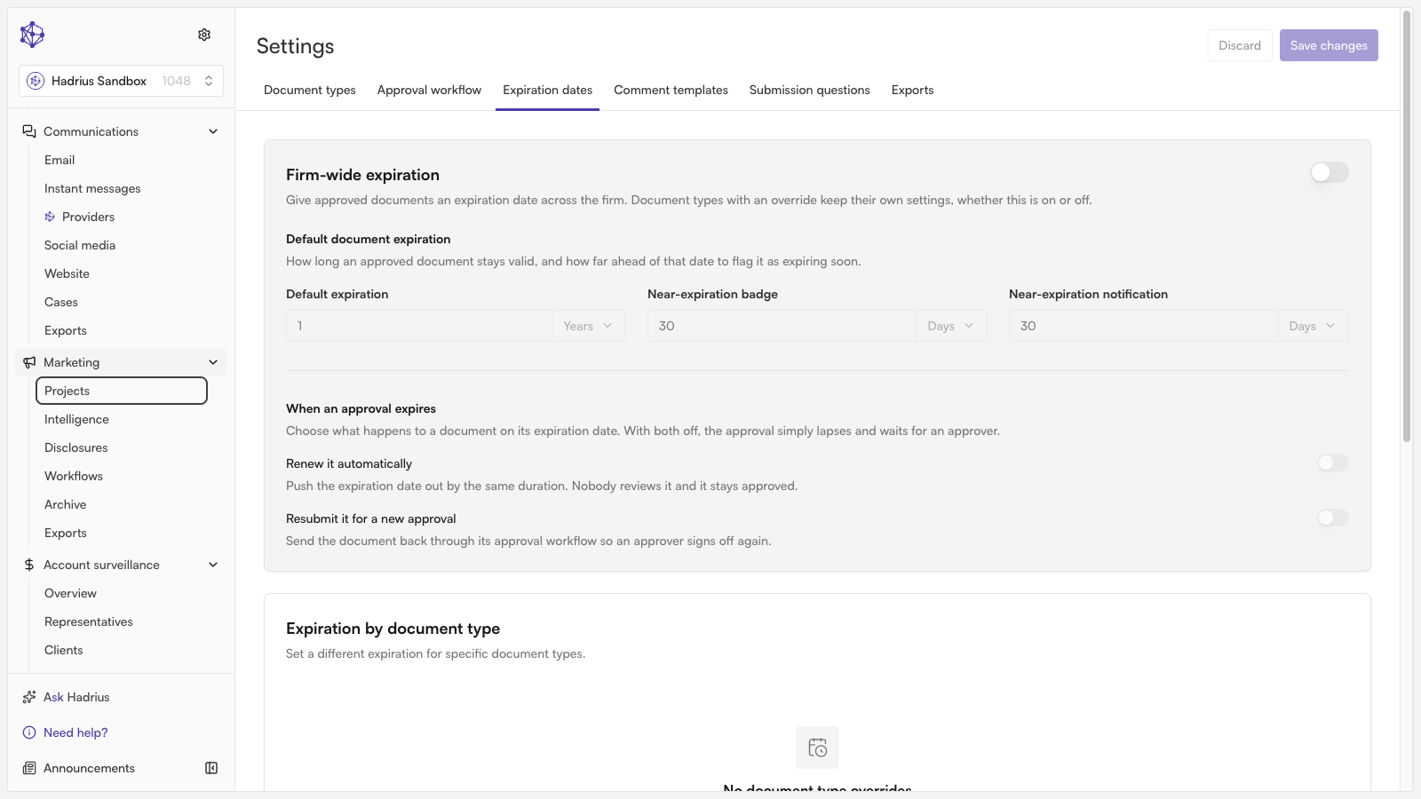Click the Communications chat bubbles icon

click(29, 131)
